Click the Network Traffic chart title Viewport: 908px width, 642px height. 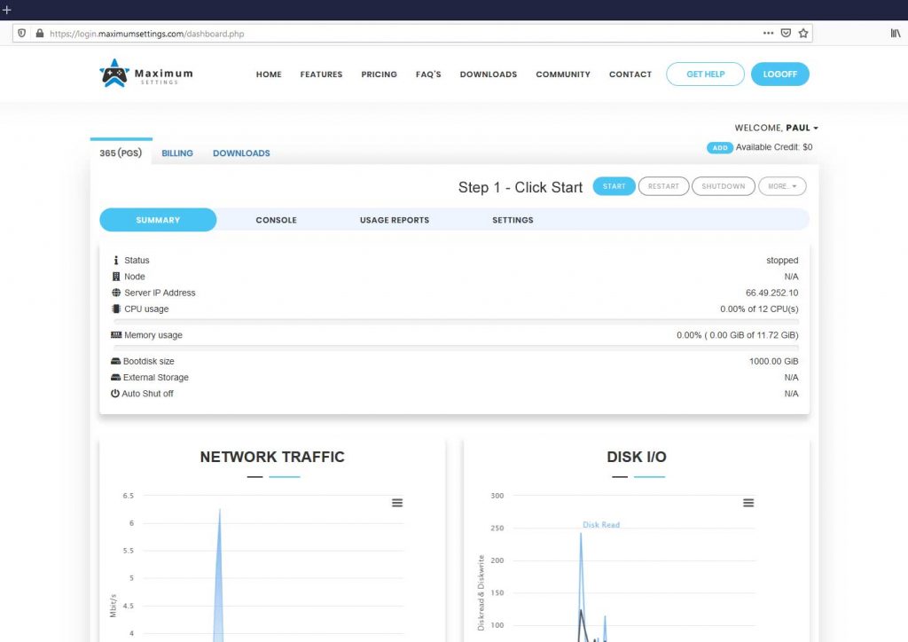point(272,457)
